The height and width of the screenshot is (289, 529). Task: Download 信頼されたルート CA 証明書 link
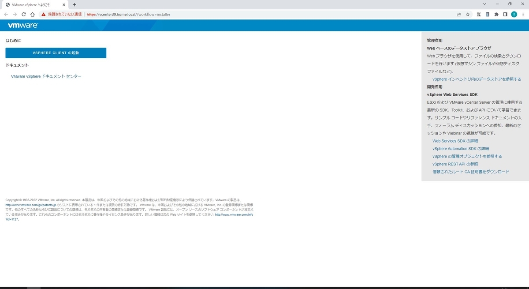tap(471, 172)
